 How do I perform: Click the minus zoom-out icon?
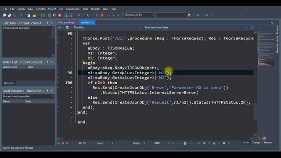pos(174,143)
